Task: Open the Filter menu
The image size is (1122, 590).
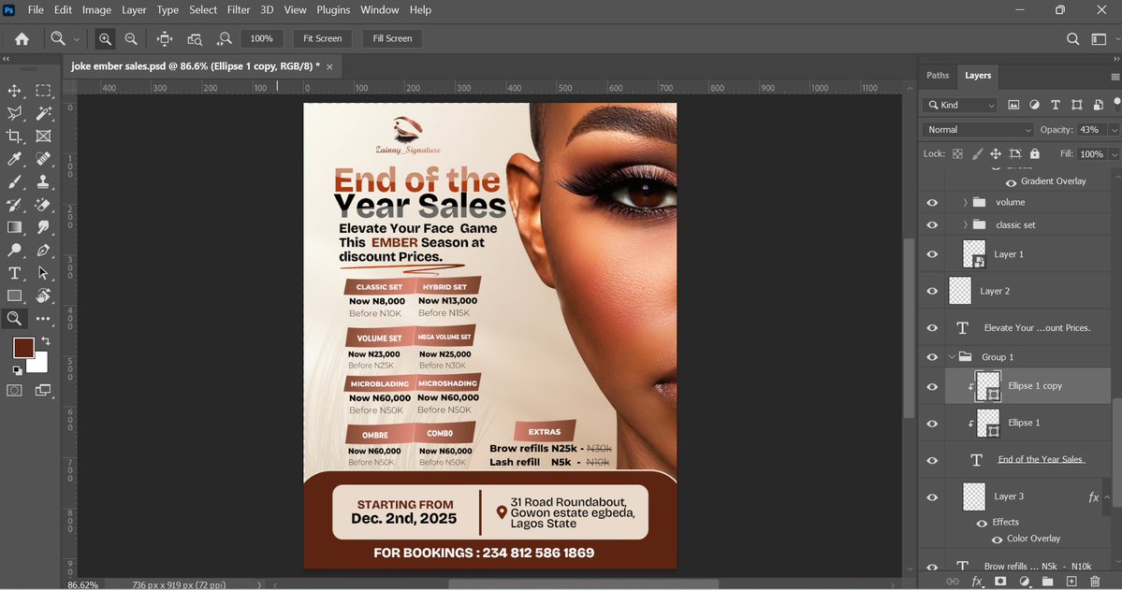Action: click(x=238, y=9)
